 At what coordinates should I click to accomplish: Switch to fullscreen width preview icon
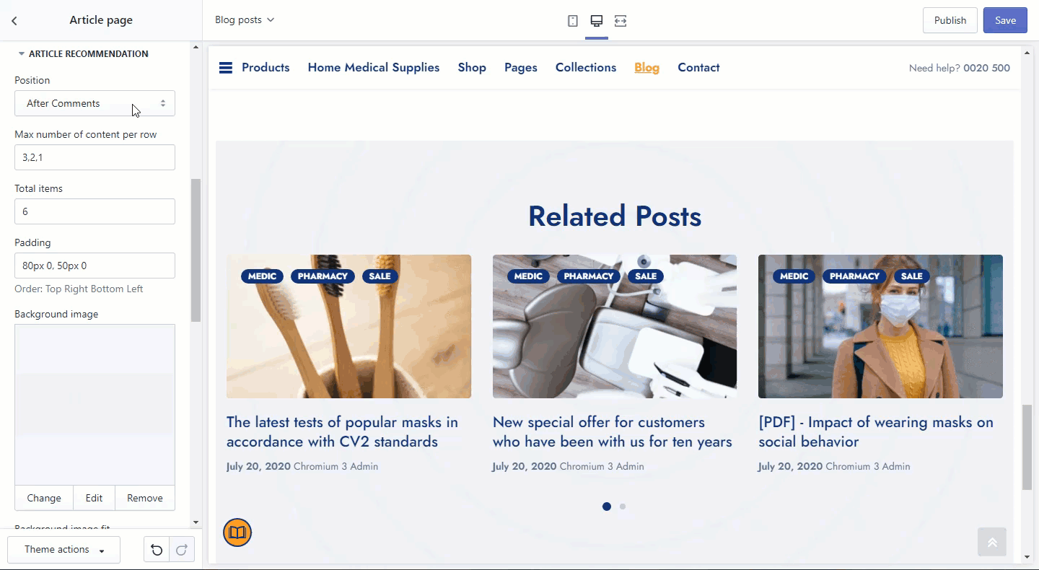coord(621,21)
